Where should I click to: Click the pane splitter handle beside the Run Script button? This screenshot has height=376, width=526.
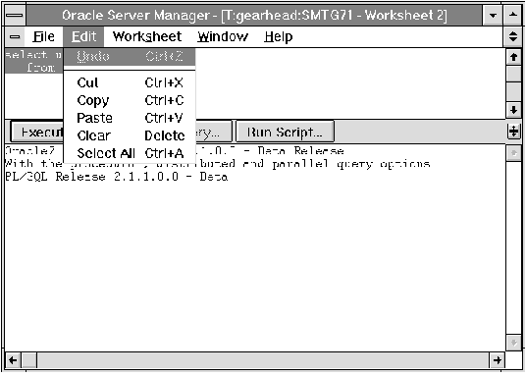pyautogui.click(x=513, y=131)
